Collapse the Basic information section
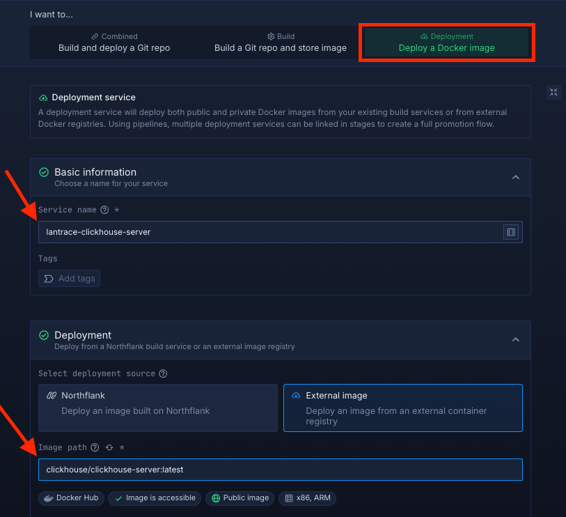This screenshot has height=517, width=566. click(515, 177)
